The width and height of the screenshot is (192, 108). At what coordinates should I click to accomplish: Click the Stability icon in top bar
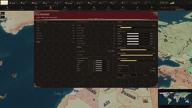click(x=44, y=3)
